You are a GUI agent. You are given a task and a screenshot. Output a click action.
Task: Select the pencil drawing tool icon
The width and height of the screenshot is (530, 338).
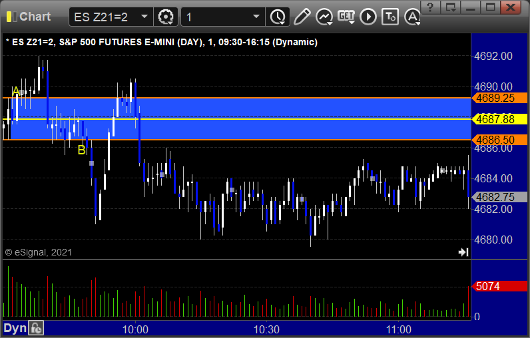tap(302, 17)
